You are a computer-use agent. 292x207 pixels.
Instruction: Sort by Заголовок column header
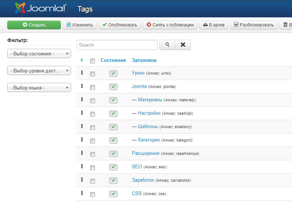tap(144, 60)
